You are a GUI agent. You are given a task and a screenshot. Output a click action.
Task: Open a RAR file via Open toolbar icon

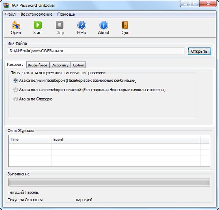pos(16,28)
